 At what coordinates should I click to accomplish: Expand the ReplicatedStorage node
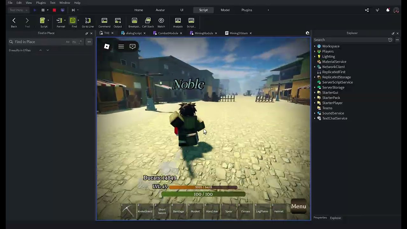coord(315,77)
